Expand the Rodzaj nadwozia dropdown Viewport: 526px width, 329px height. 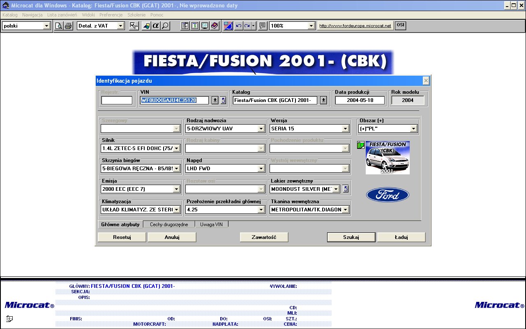[x=261, y=129]
